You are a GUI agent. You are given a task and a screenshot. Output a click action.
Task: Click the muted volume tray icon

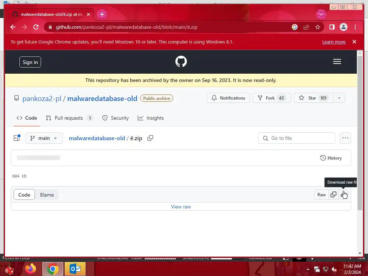pyautogui.click(x=334, y=269)
